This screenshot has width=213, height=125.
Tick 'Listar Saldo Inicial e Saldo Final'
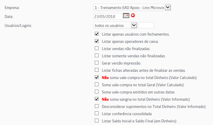tap(97, 120)
